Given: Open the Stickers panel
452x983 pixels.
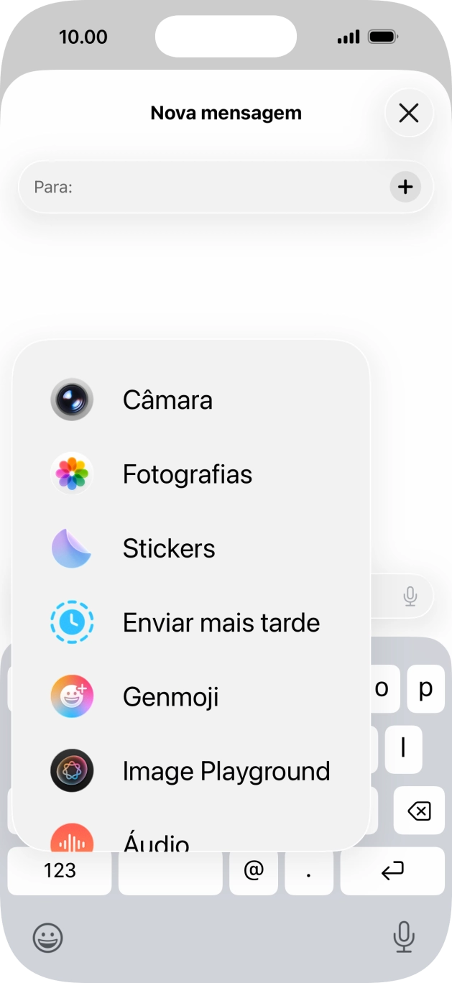Looking at the screenshot, I should (169, 548).
